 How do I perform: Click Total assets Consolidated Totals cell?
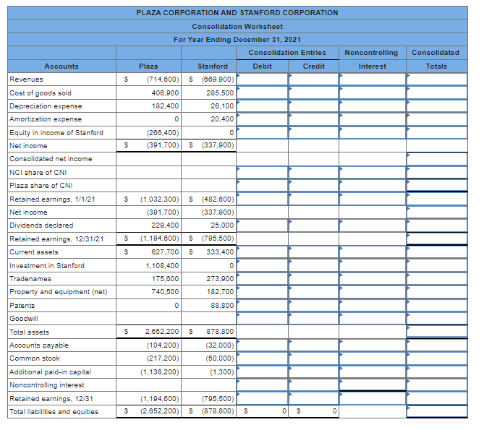(x=437, y=332)
